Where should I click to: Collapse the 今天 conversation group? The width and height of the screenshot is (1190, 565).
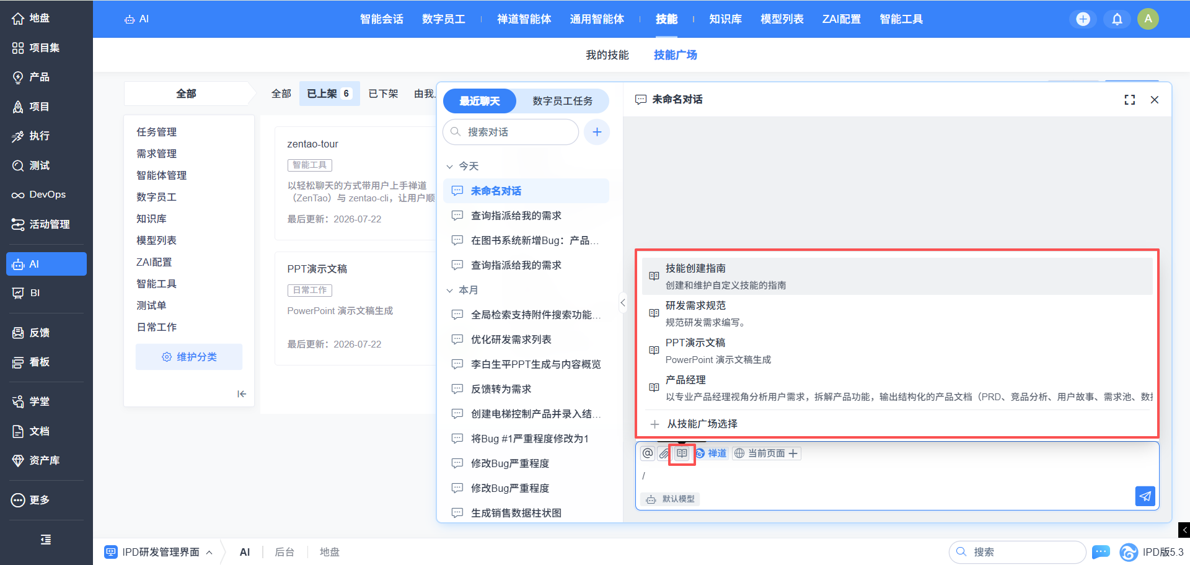(450, 167)
